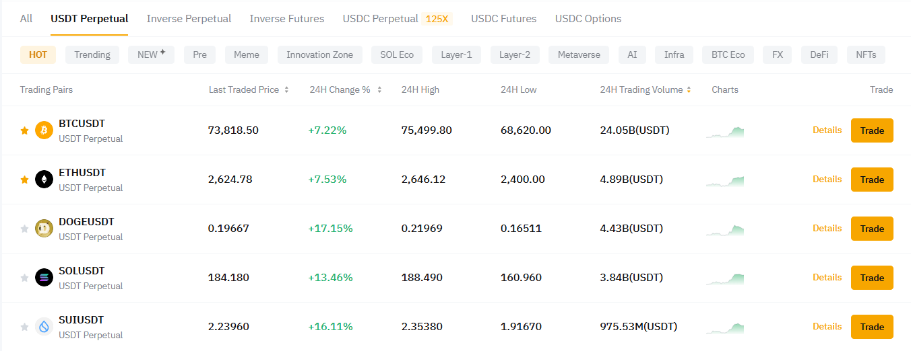911x351 pixels.
Task: Select the Layer-2 category filter
Action: (515, 54)
